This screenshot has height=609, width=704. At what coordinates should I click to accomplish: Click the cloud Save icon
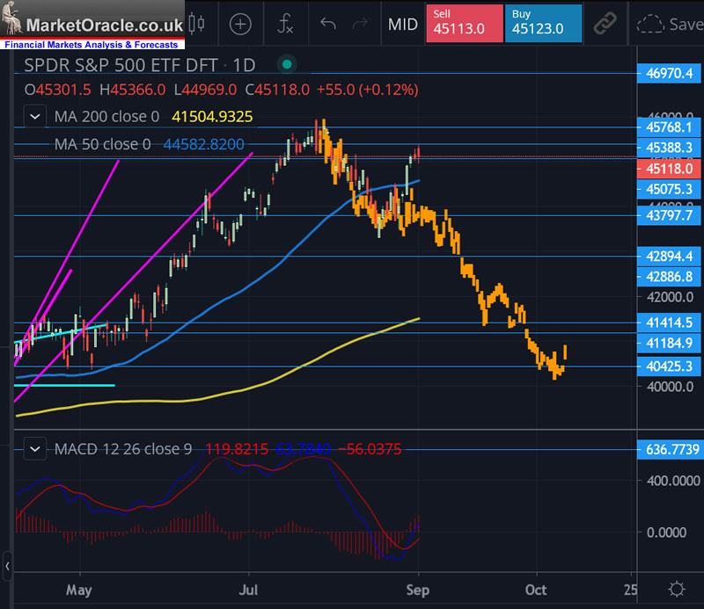click(x=669, y=24)
